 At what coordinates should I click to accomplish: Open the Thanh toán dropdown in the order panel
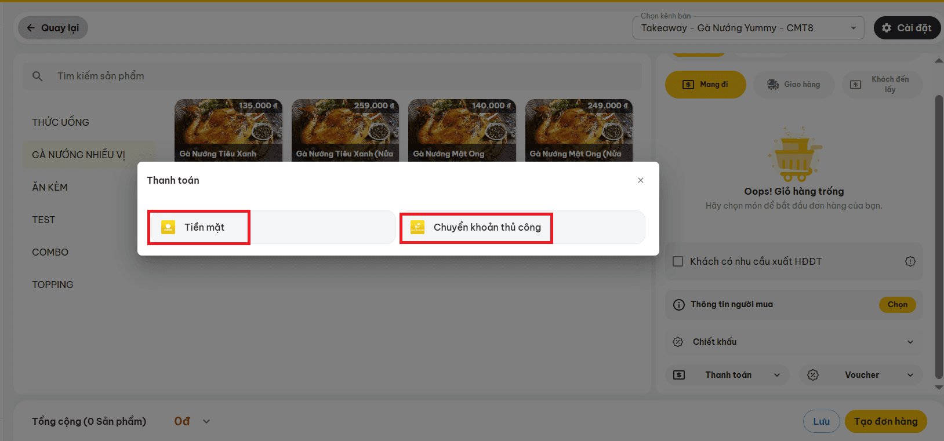pyautogui.click(x=727, y=375)
